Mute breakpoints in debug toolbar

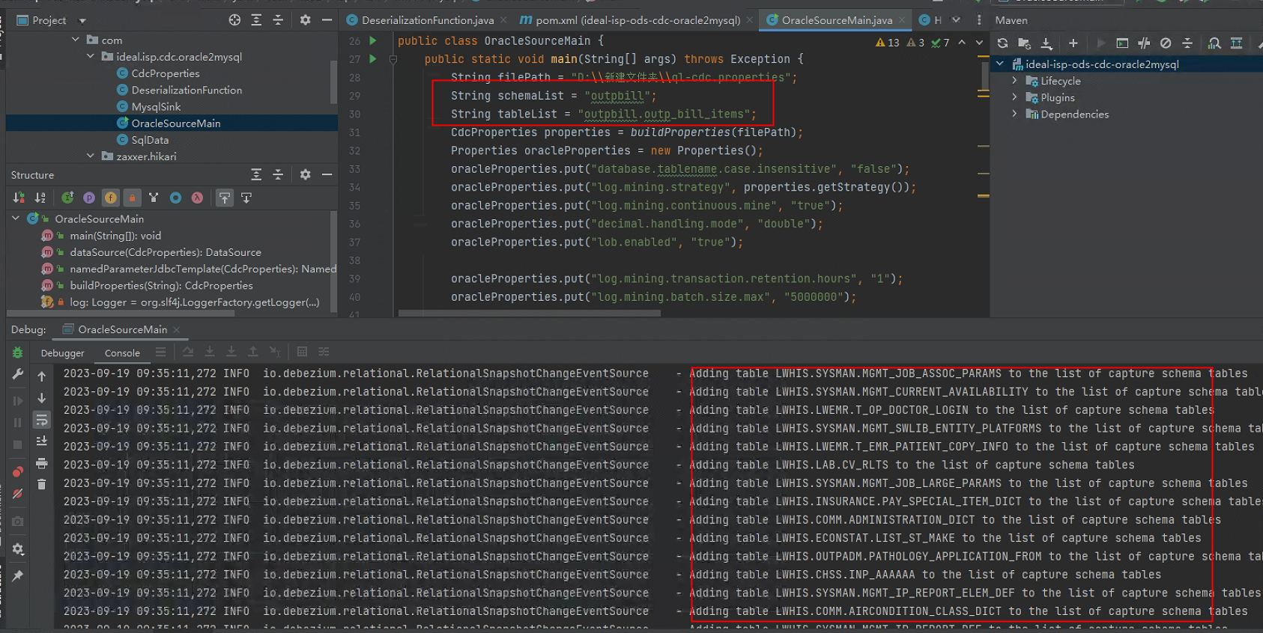18,494
